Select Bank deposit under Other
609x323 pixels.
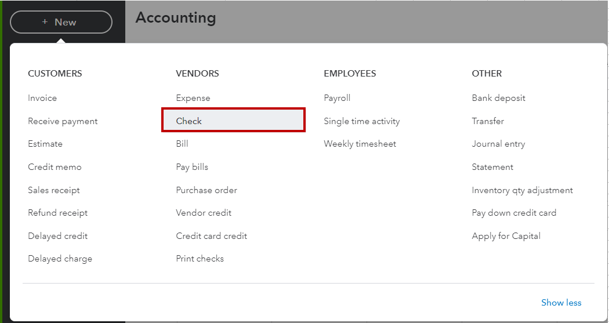(498, 98)
